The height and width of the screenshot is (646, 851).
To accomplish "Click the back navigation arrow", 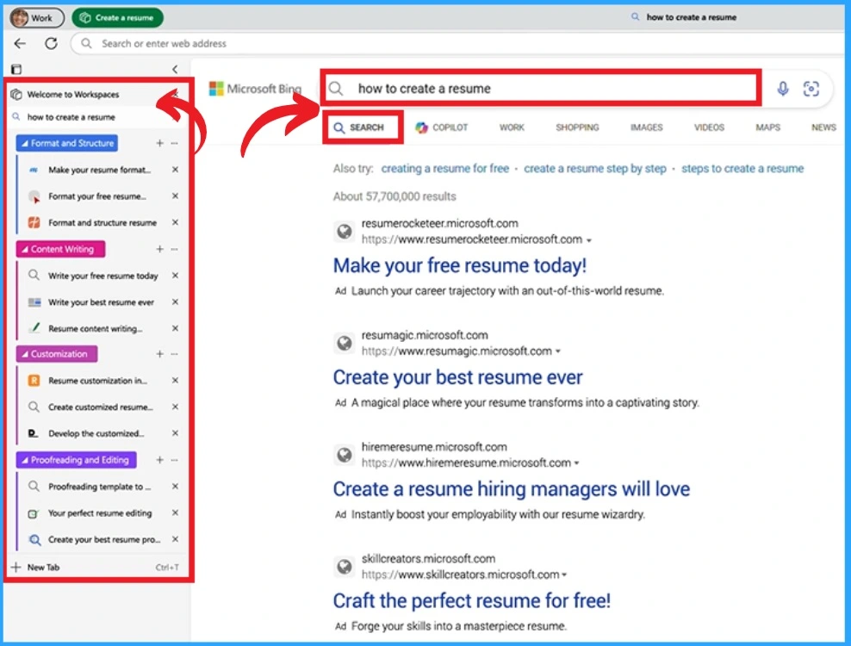I will point(20,43).
